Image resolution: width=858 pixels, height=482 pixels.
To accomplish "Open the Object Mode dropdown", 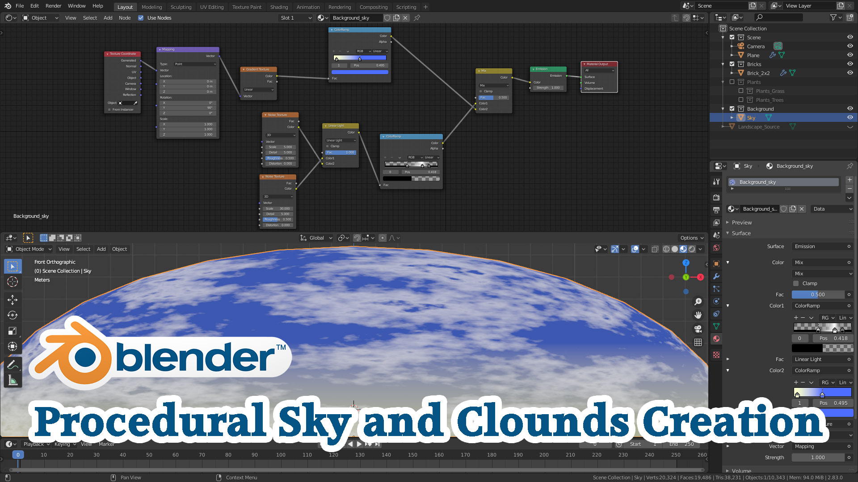I will 29,249.
